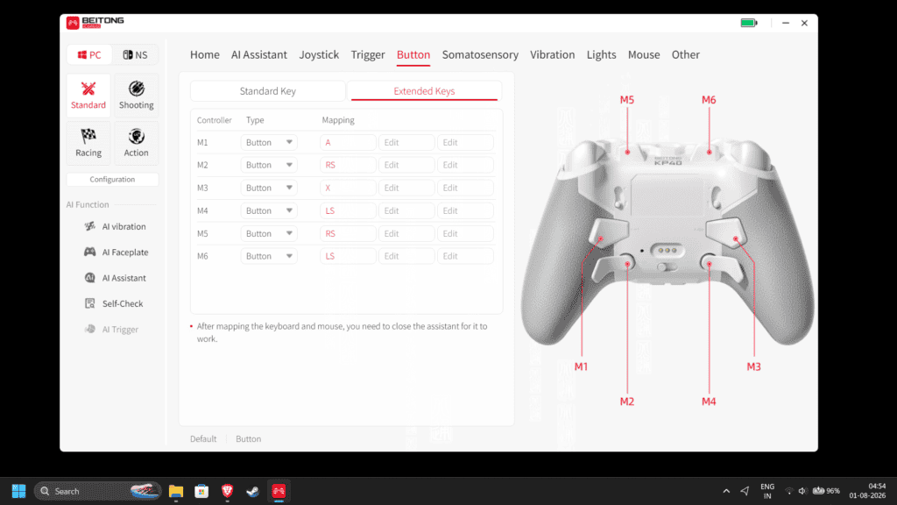
Task: Switch to the Lights tab
Action: pos(601,55)
